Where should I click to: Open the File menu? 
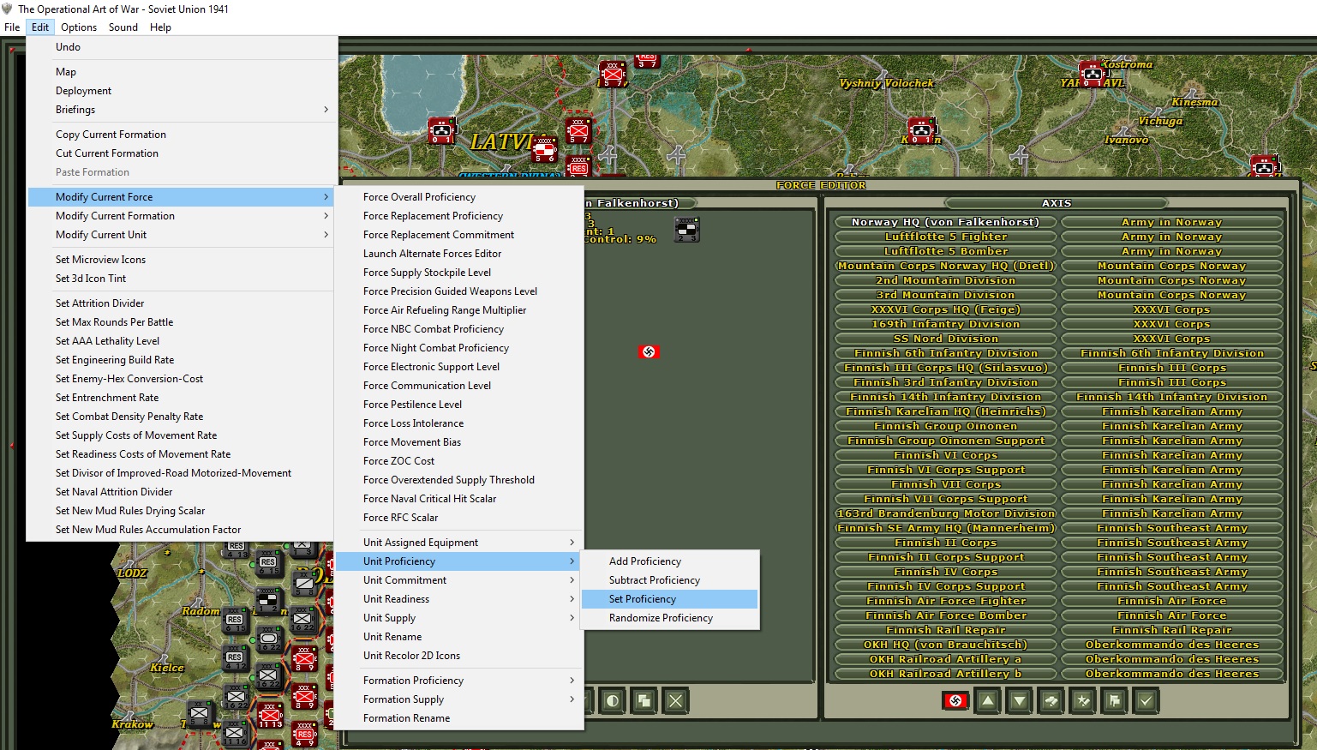pos(12,27)
